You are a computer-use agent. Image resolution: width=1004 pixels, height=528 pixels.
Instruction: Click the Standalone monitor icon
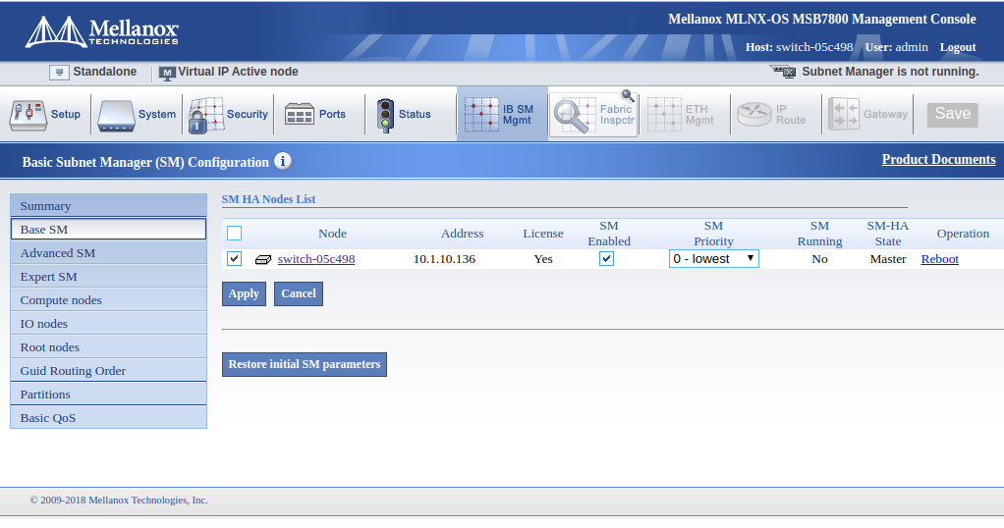pyautogui.click(x=59, y=73)
